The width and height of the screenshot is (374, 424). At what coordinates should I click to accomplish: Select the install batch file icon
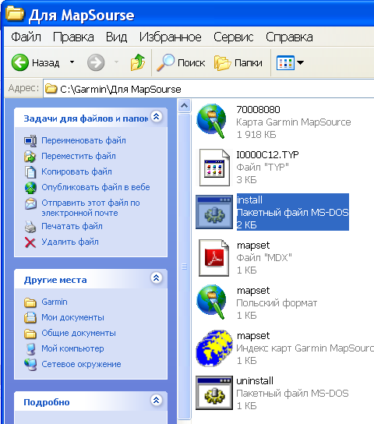[x=214, y=212]
